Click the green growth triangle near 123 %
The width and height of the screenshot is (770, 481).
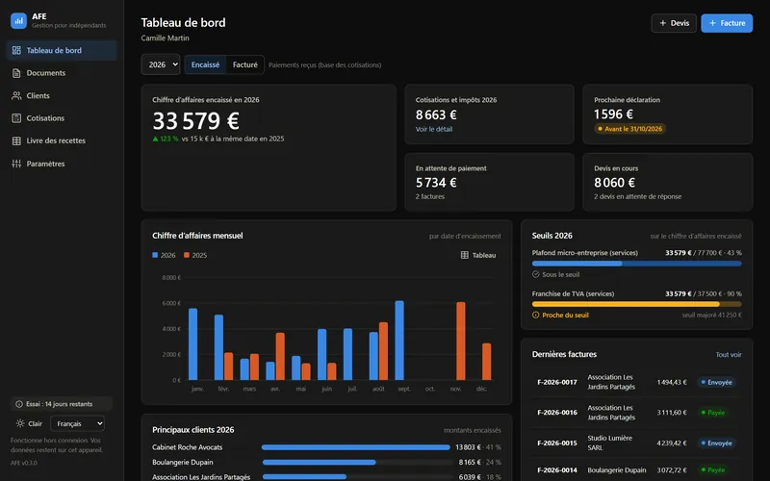pyautogui.click(x=155, y=139)
